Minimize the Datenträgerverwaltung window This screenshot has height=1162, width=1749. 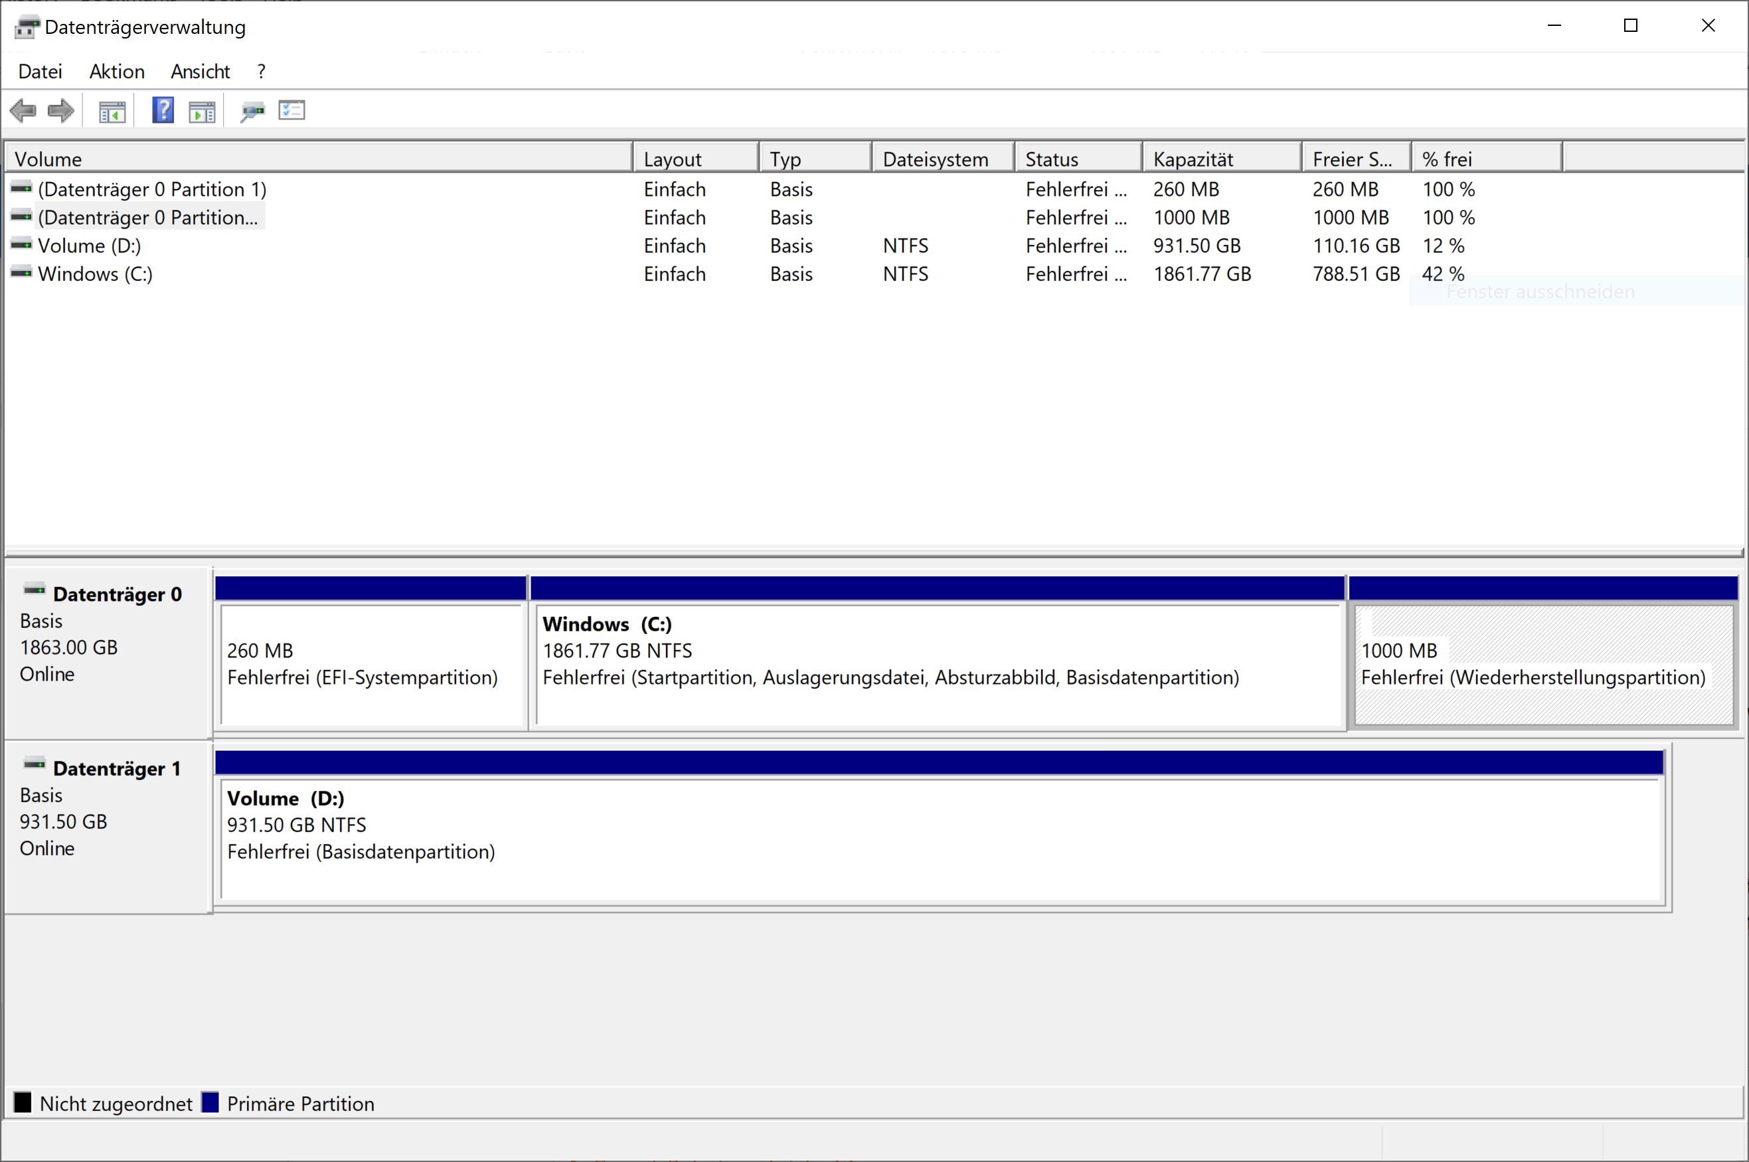tap(1555, 26)
